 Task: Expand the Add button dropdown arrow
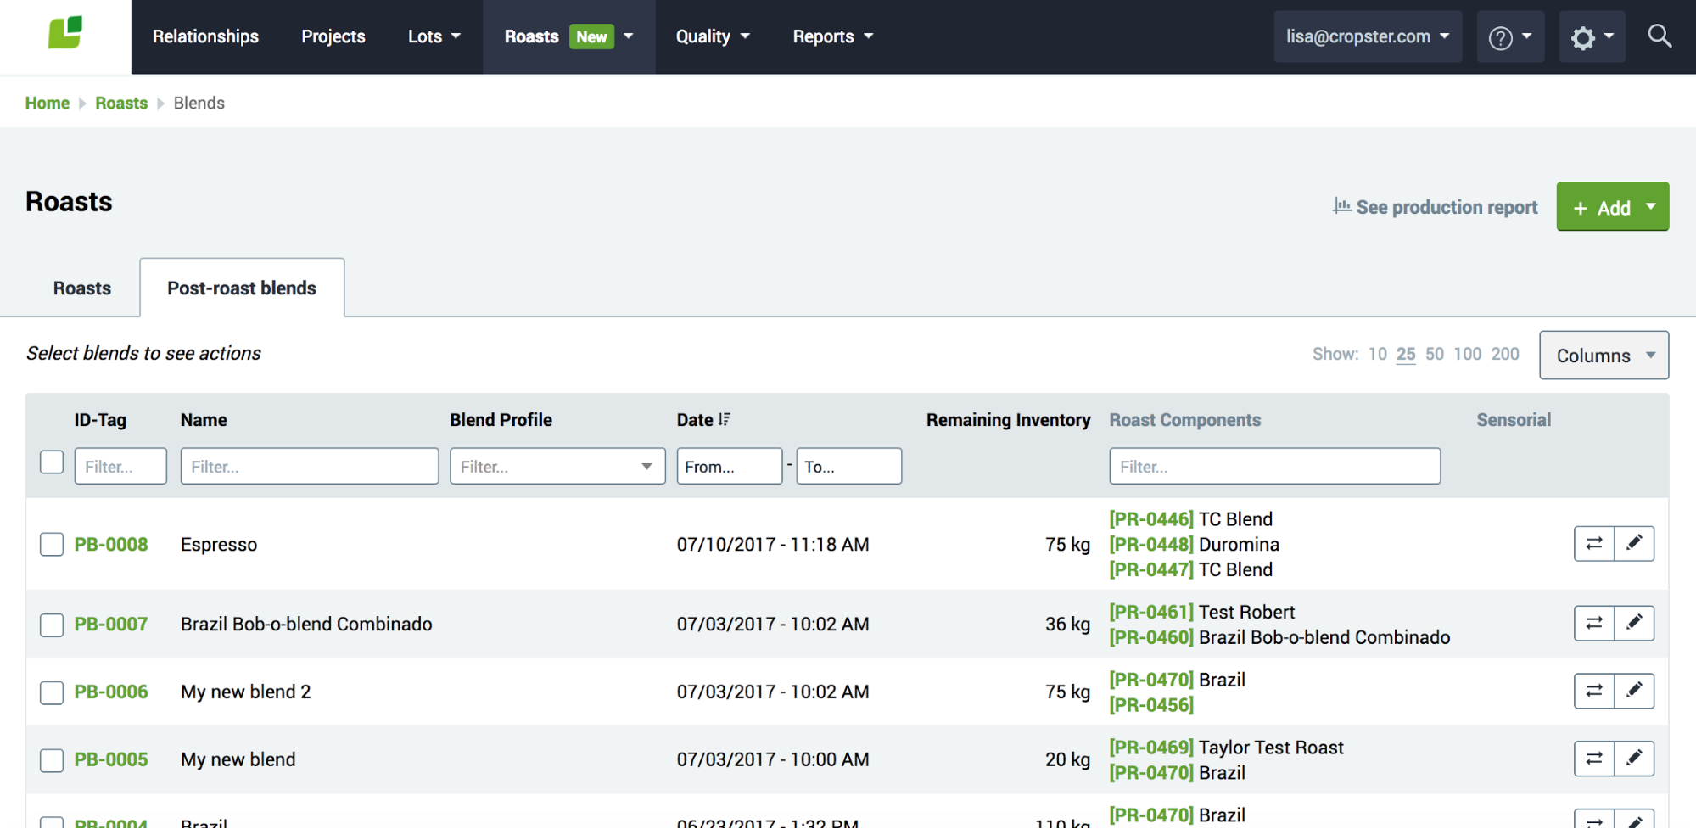pyautogui.click(x=1651, y=207)
